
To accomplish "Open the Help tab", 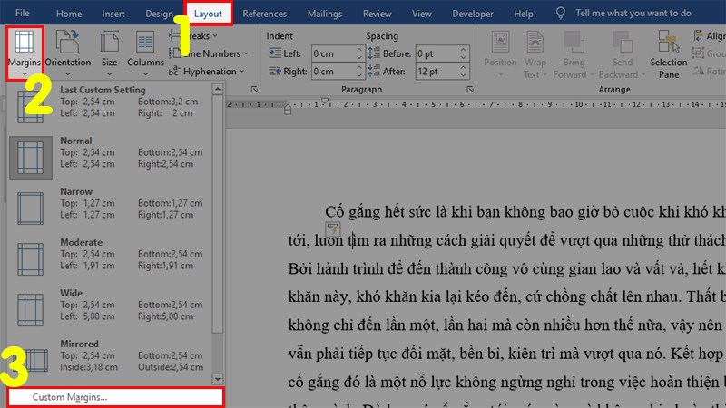I will (x=524, y=14).
